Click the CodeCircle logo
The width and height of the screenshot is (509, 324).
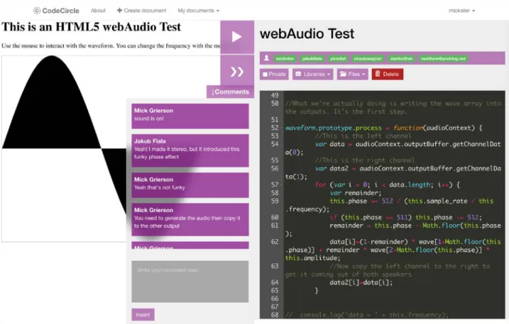(x=57, y=11)
